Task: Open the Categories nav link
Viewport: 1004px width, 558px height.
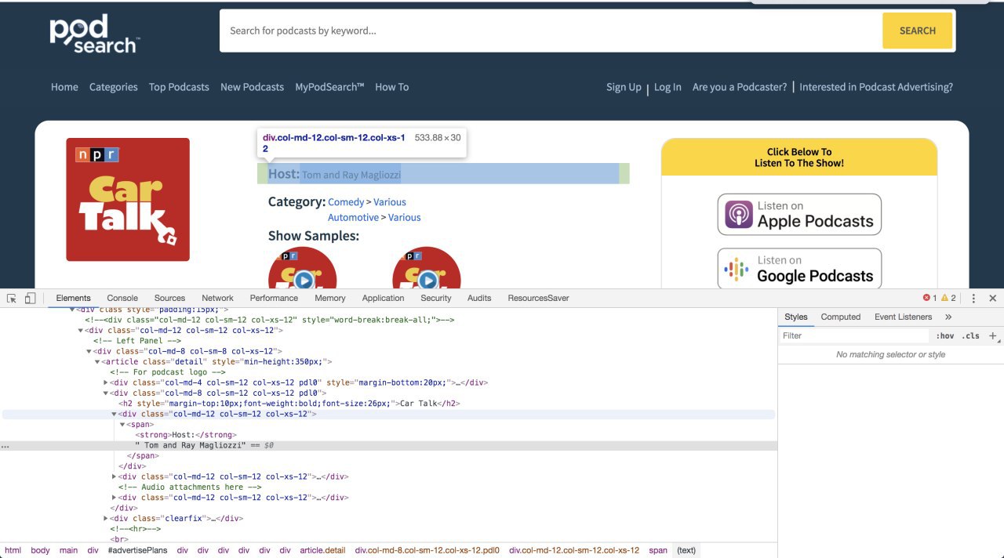Action: point(113,87)
